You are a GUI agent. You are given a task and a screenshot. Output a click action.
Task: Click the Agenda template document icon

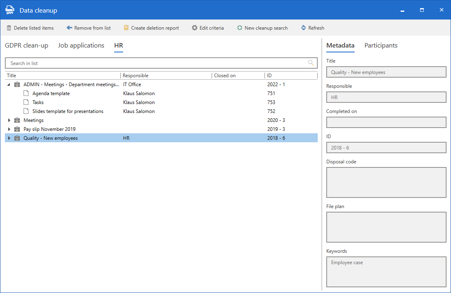pos(26,93)
